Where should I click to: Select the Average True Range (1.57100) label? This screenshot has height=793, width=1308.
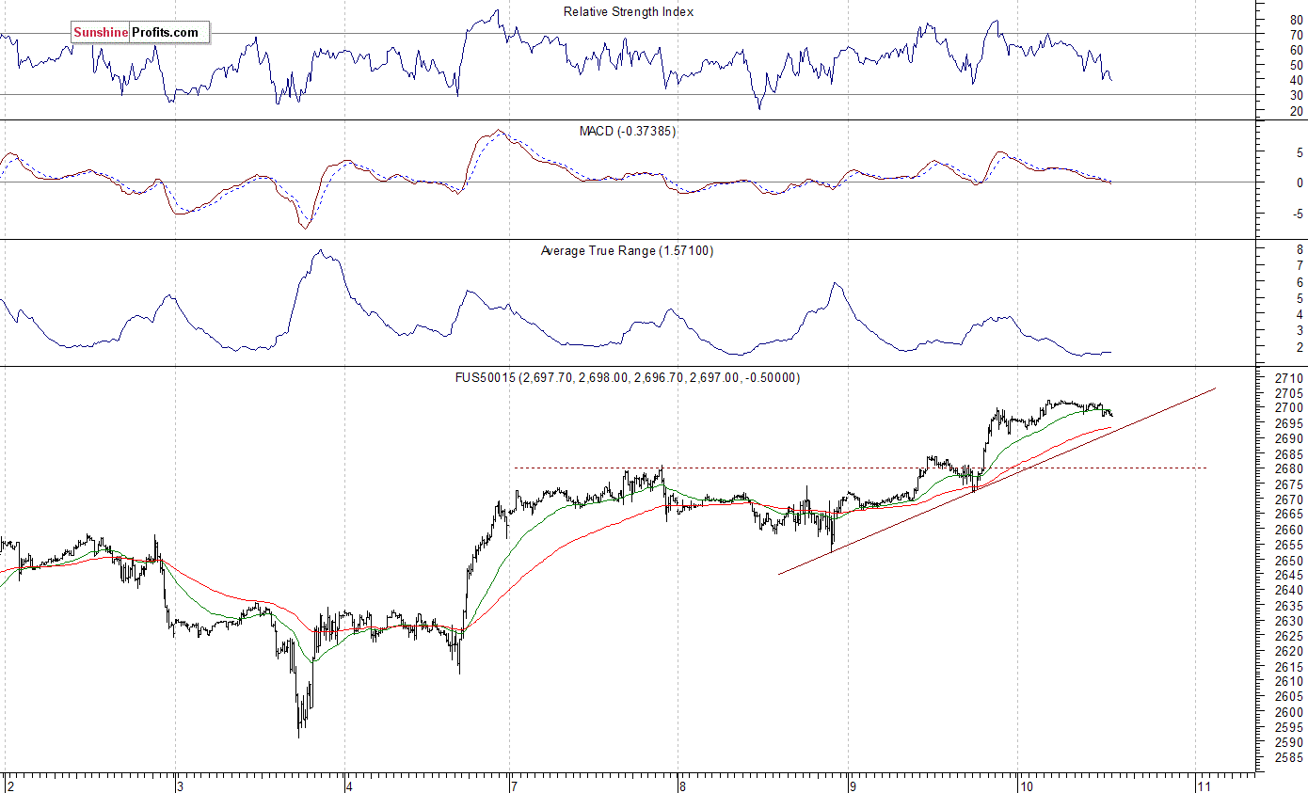tap(627, 250)
